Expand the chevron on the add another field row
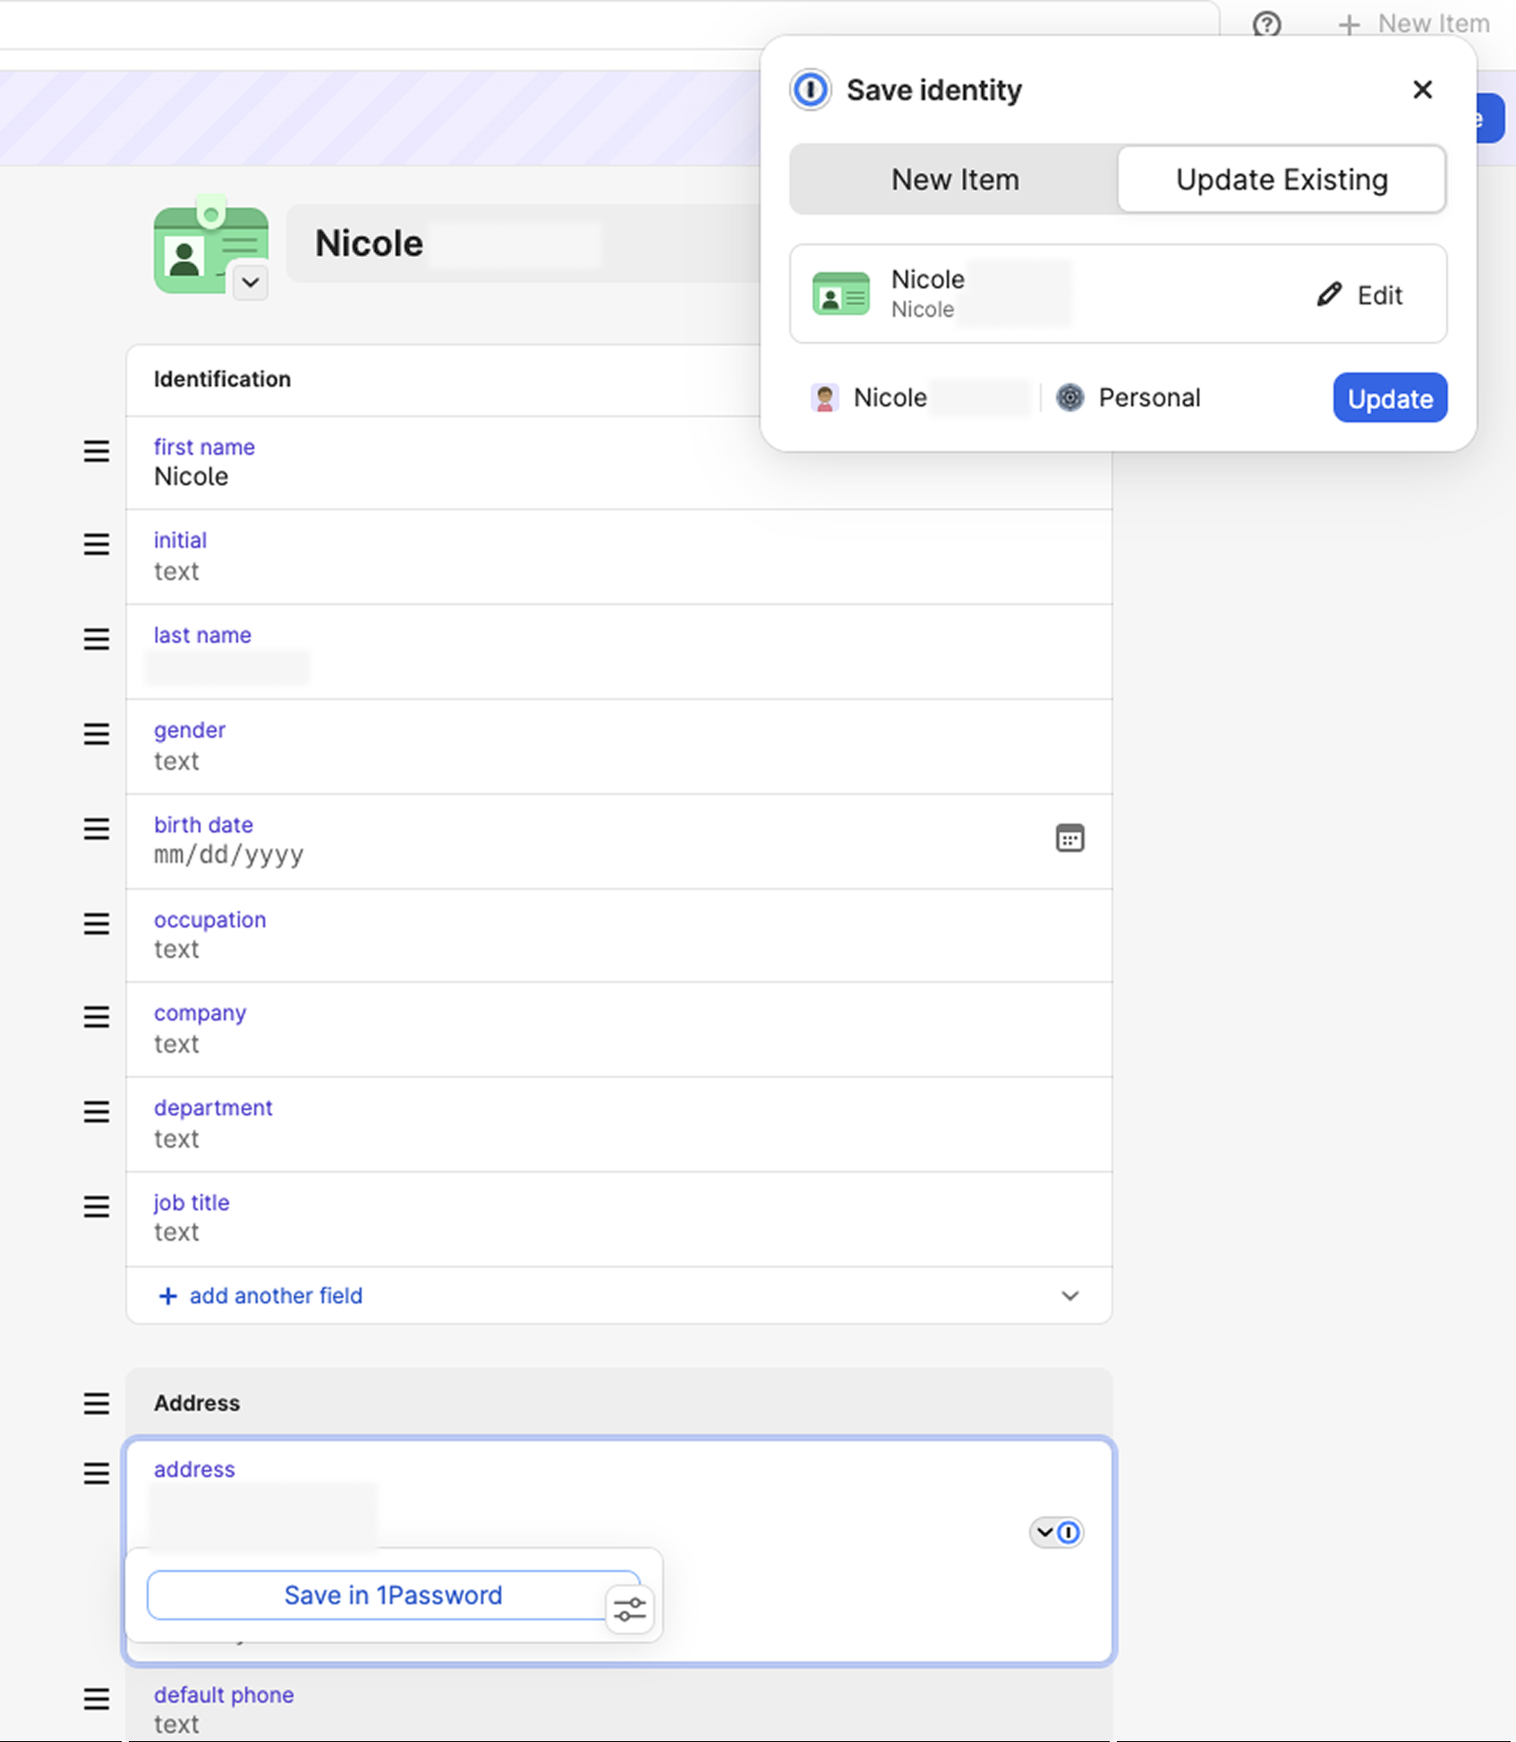This screenshot has height=1742, width=1516. tap(1069, 1295)
